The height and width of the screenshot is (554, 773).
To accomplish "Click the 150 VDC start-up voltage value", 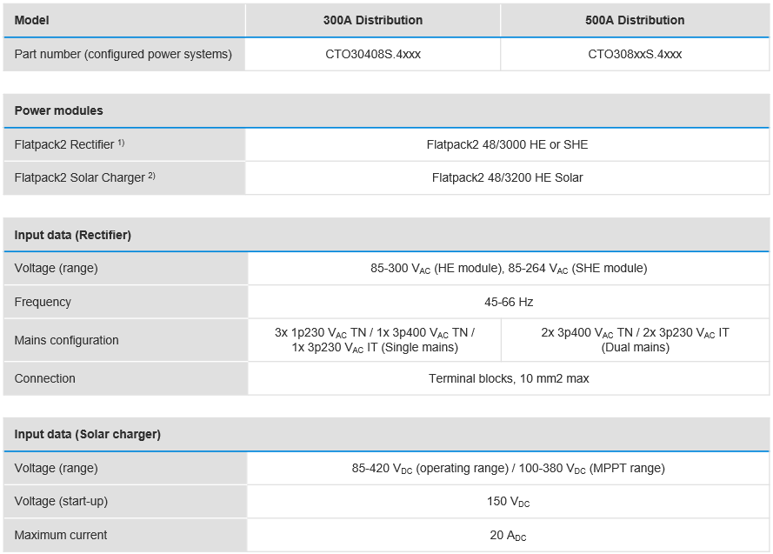I will pyautogui.click(x=508, y=502).
